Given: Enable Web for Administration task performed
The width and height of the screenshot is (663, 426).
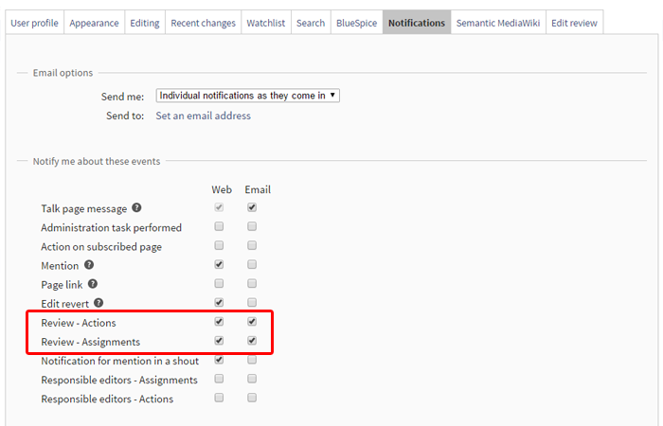Looking at the screenshot, I should point(220,227).
